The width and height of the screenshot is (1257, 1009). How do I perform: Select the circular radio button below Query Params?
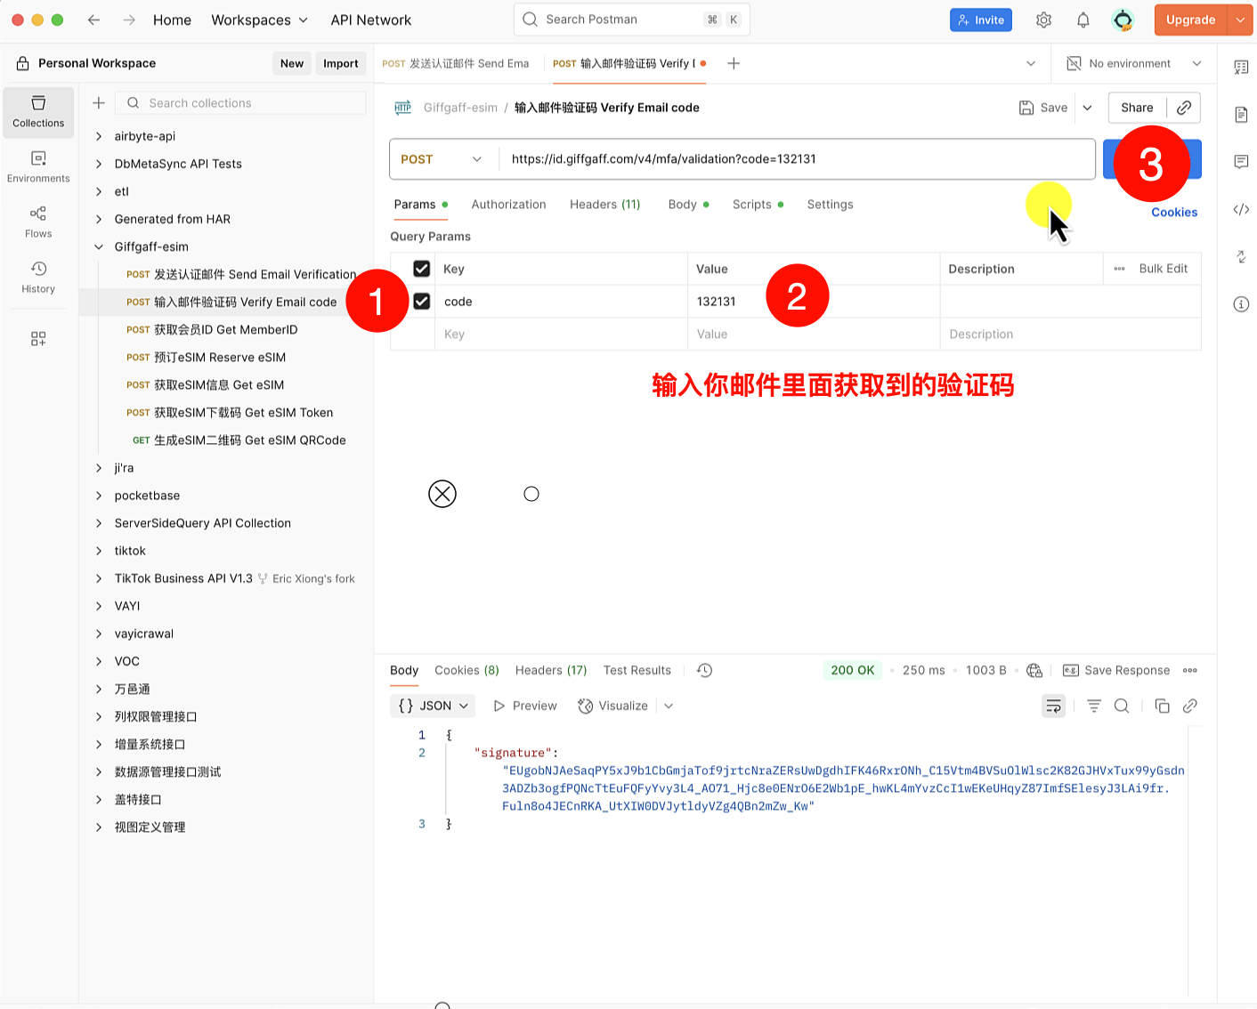(531, 493)
